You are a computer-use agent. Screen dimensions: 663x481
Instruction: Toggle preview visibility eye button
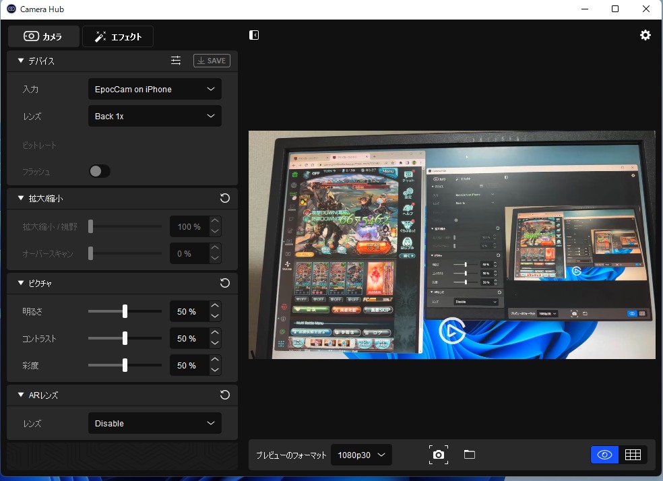tap(604, 455)
